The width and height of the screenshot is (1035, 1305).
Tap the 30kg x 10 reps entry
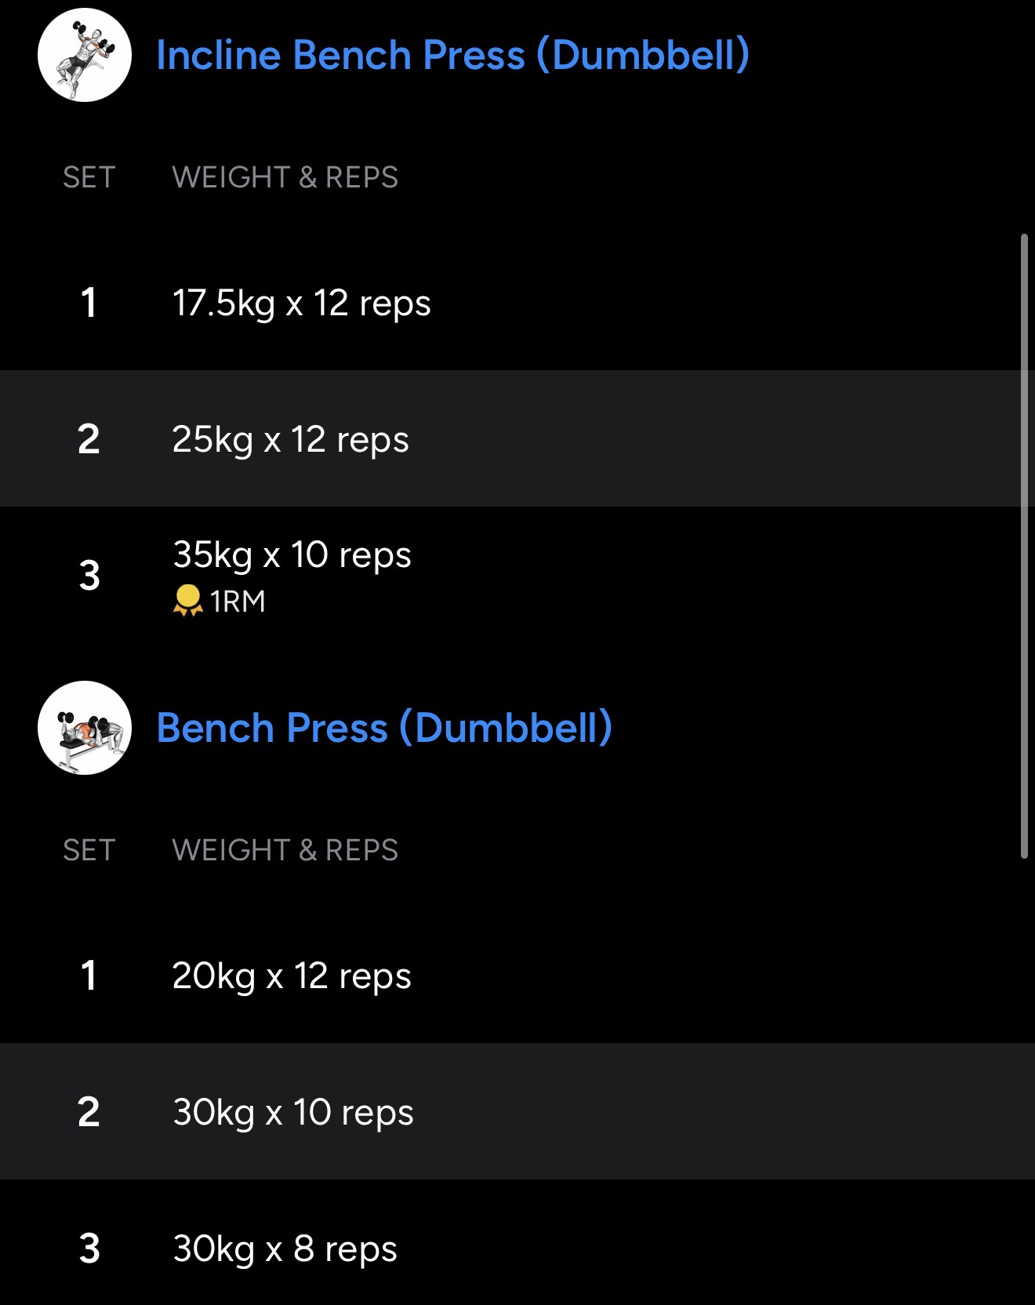(292, 1112)
